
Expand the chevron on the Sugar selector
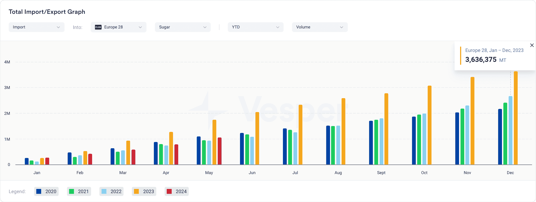pyautogui.click(x=205, y=27)
